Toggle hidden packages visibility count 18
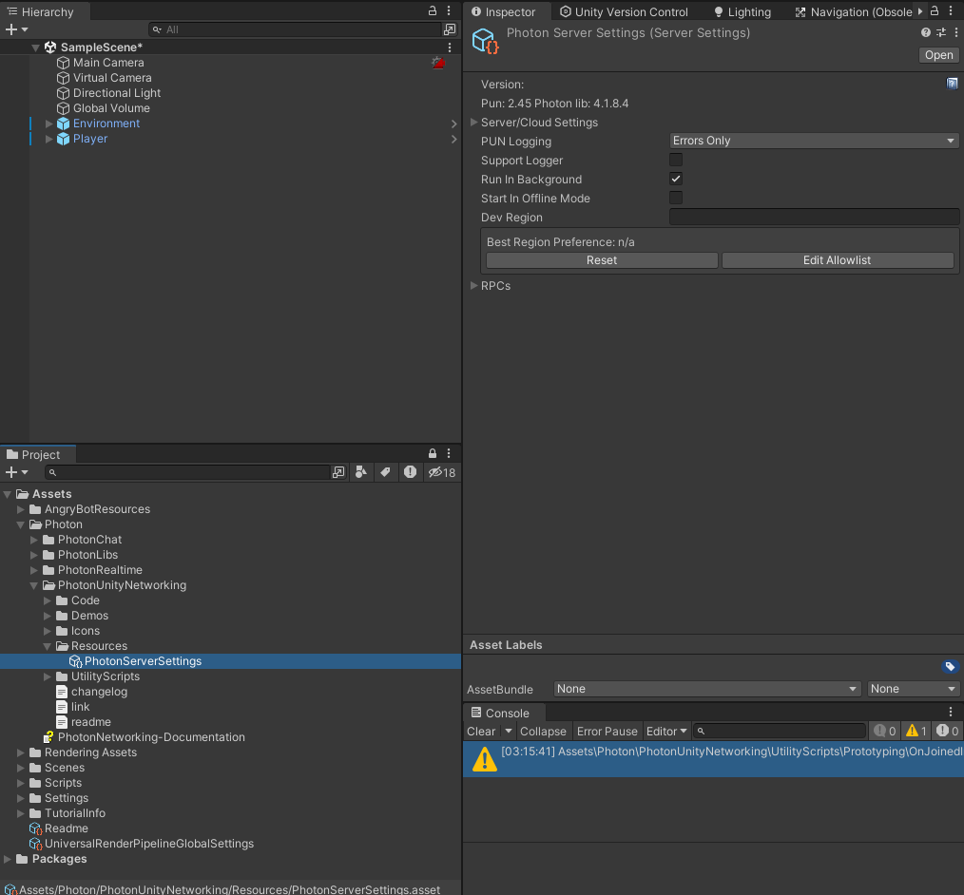 [x=442, y=472]
